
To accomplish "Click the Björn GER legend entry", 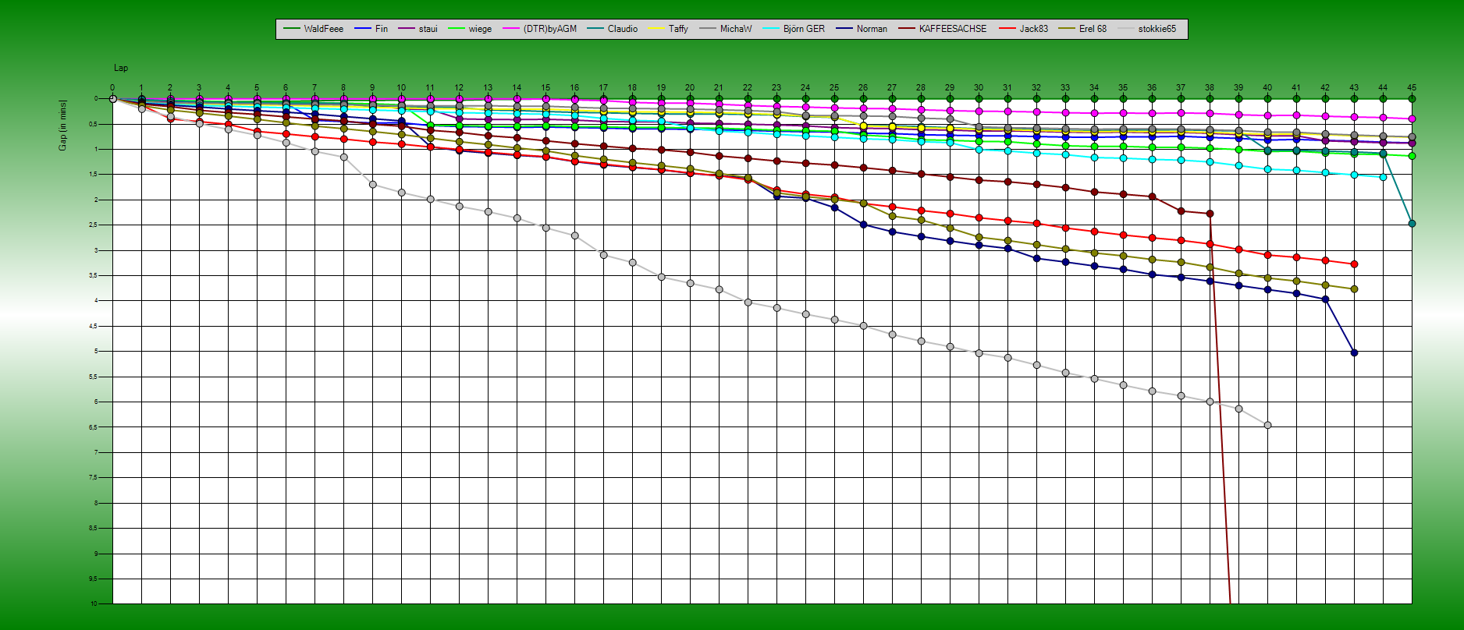I will pos(794,29).
